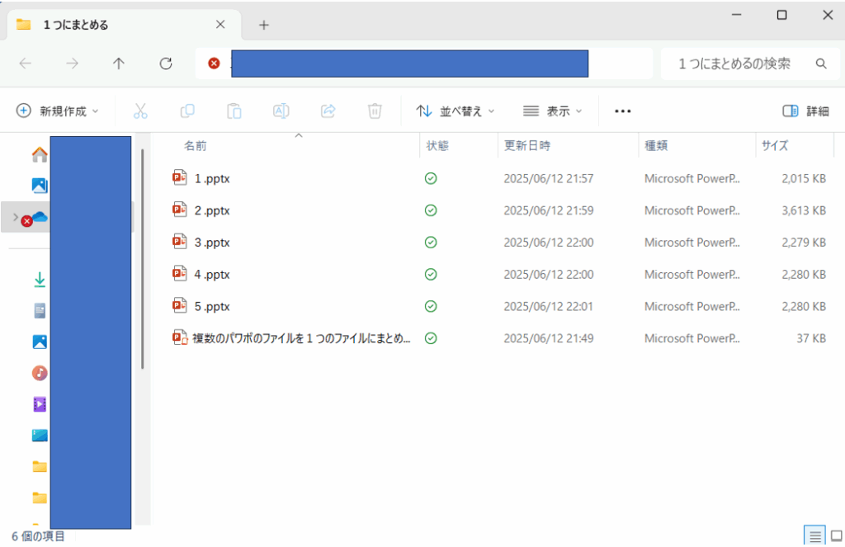
Task: Open the 表示 view dropdown
Action: (552, 111)
